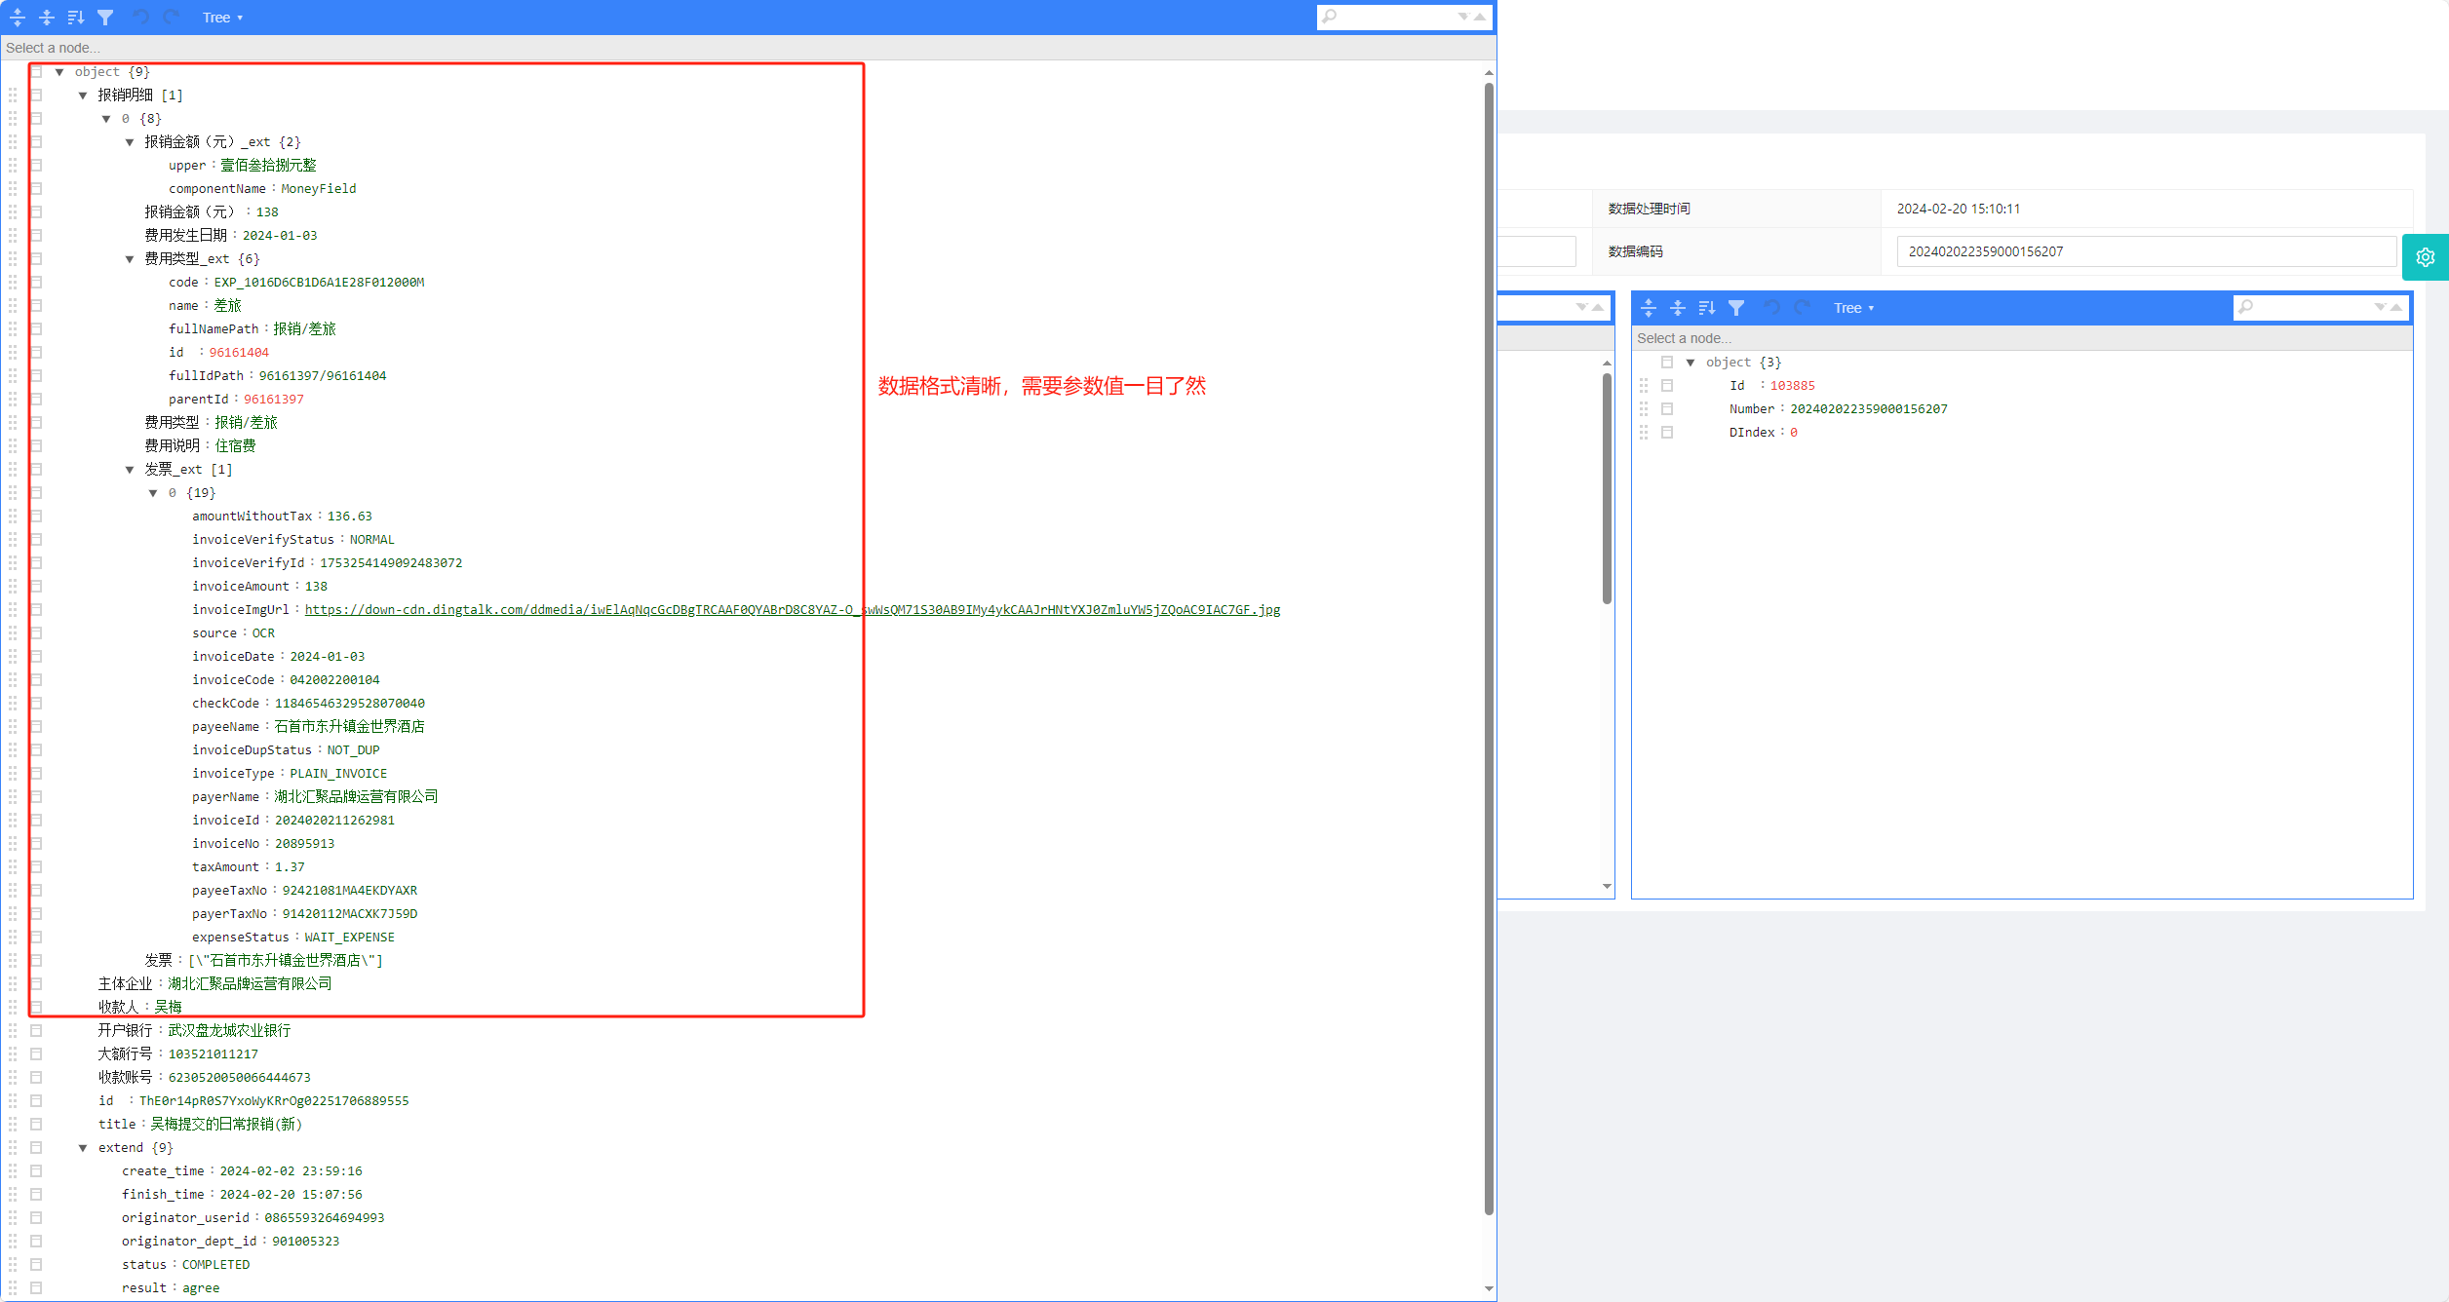Click the invoiceType value PLAIN_INVOICE
Viewport: 2449px width, 1302px height.
point(338,774)
